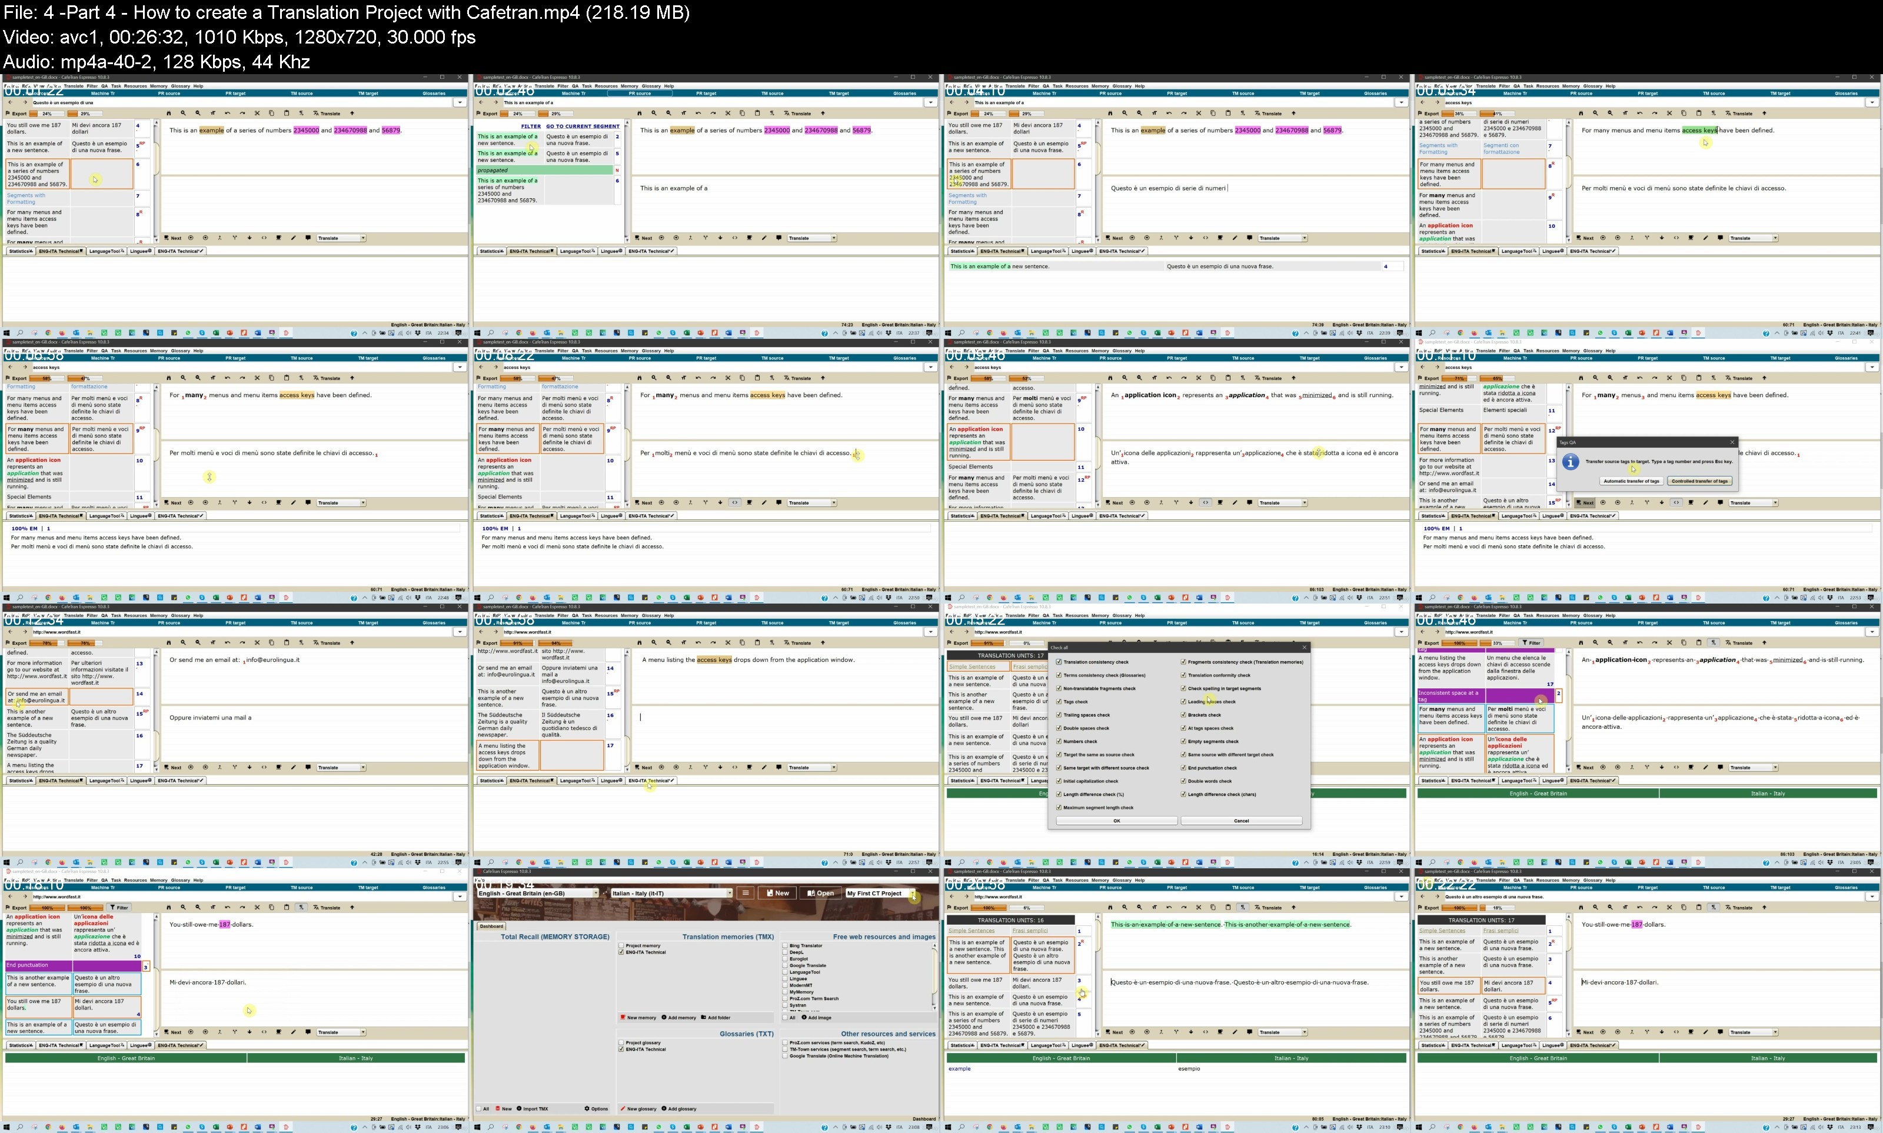Click undo arrow in 00:11:10 frame toolbar
Viewport: 1883px width, 1133px height.
tap(1639, 378)
